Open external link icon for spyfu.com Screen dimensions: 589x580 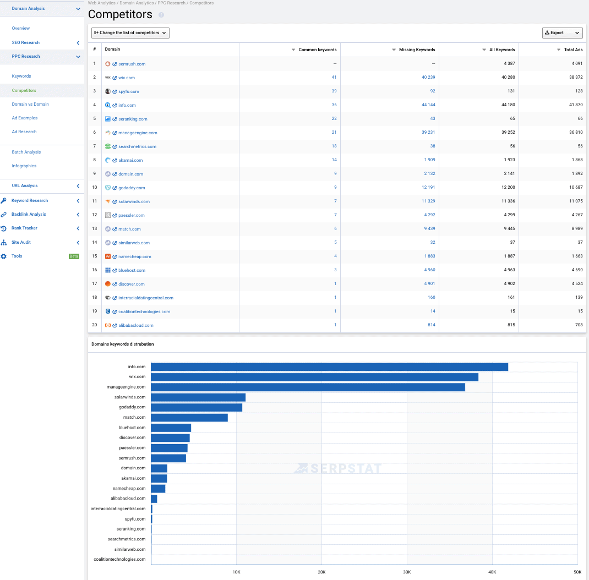(x=114, y=91)
